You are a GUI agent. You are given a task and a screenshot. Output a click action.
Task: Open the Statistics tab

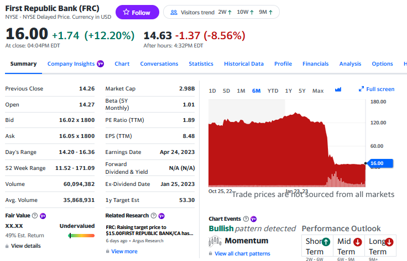tap(201, 63)
